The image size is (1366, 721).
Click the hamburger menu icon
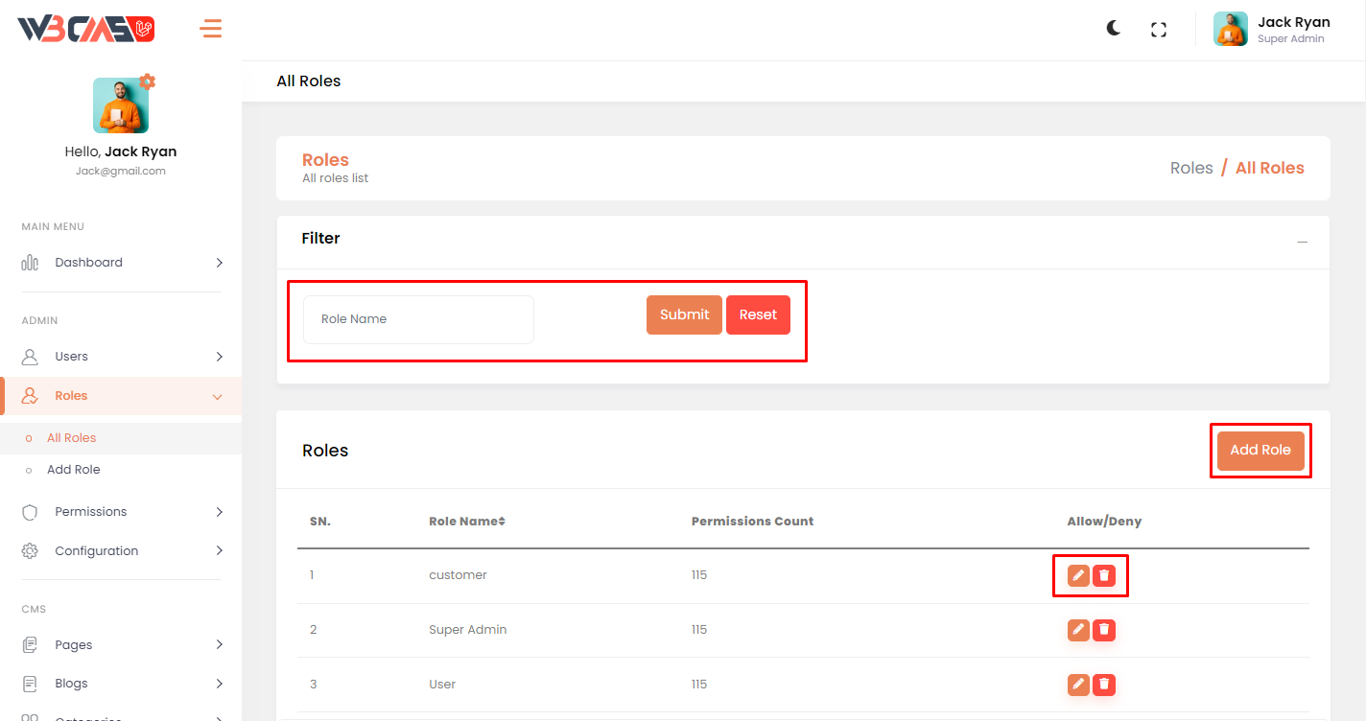tap(210, 29)
